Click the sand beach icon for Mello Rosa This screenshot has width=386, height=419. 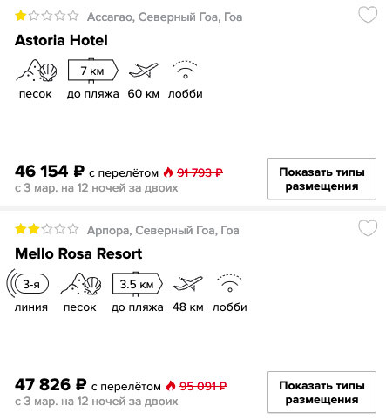(x=81, y=284)
